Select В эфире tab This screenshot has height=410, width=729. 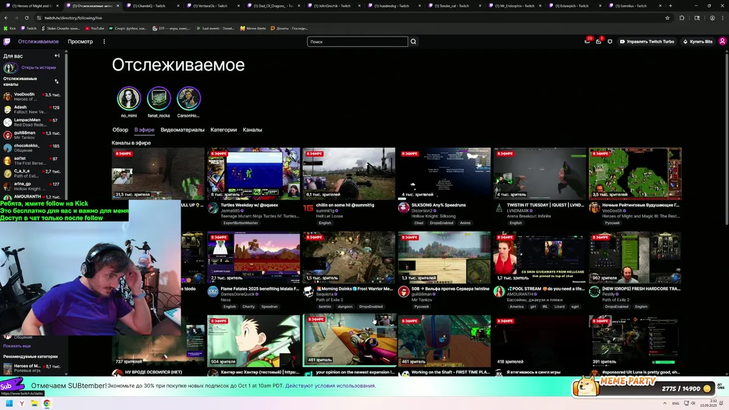tap(144, 130)
